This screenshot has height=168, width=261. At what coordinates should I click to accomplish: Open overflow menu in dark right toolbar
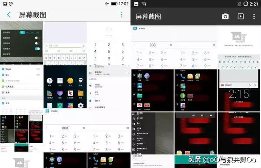tap(254, 16)
